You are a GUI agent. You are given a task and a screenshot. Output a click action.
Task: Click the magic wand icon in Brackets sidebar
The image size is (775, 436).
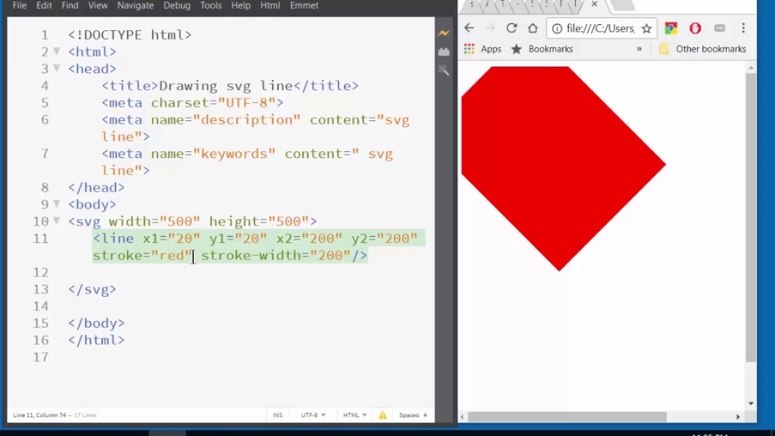tap(444, 70)
